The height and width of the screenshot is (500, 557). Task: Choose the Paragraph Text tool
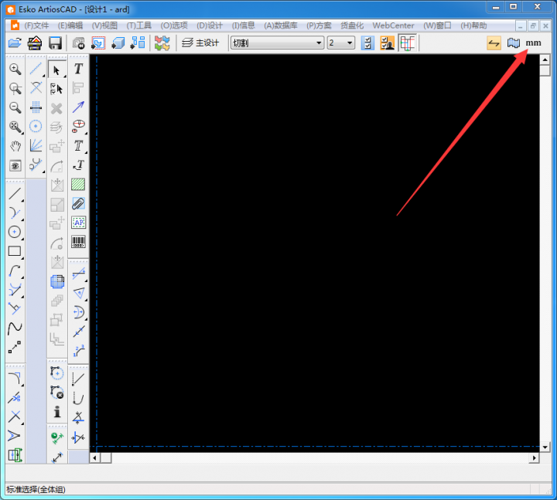click(78, 145)
